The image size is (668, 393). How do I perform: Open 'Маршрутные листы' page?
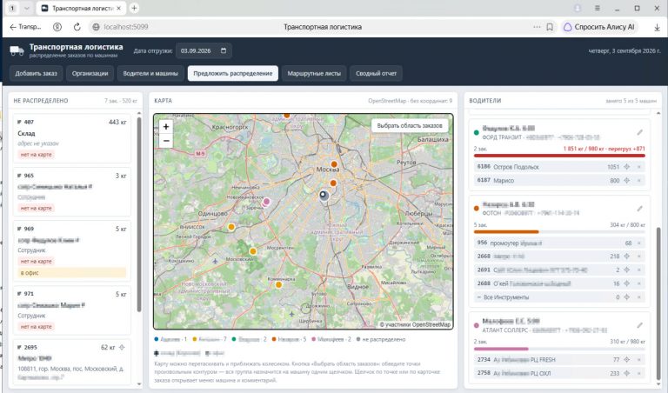(314, 73)
